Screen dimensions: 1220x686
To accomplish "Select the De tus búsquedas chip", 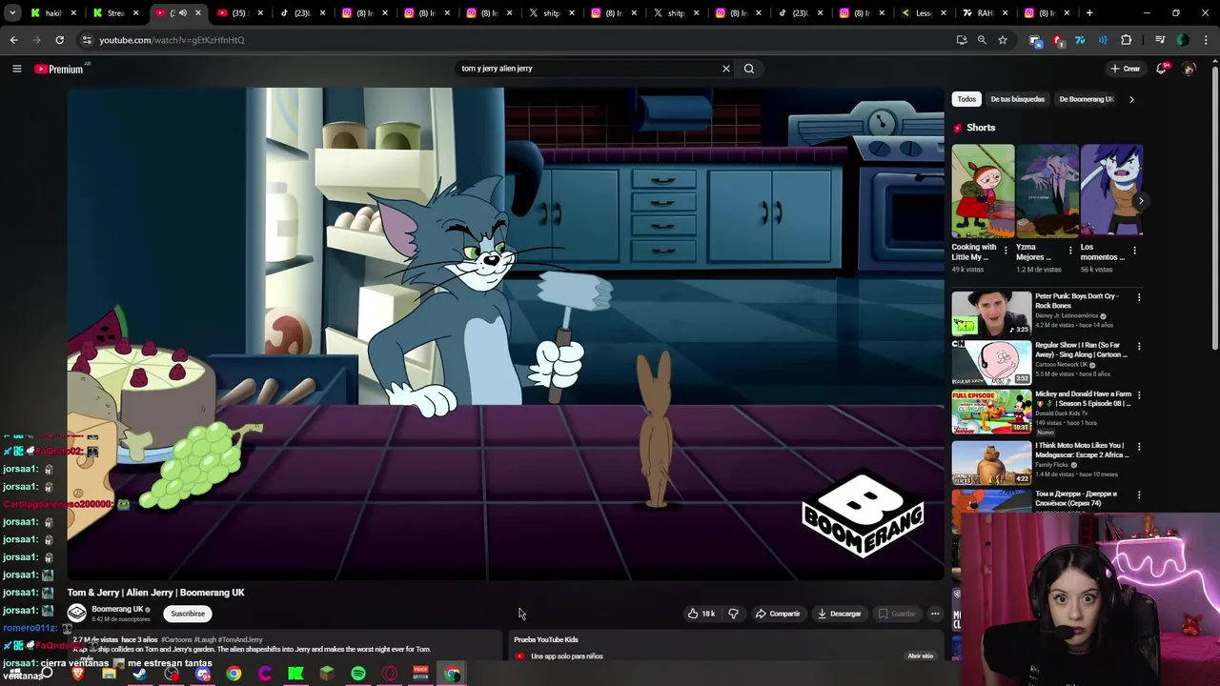I will pos(1017,99).
